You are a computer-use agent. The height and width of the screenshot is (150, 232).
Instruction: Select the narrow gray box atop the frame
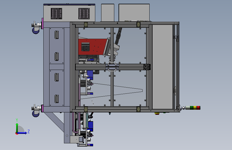[x=108, y=13]
